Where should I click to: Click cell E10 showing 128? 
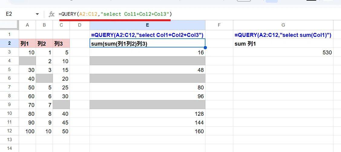coord(147,114)
